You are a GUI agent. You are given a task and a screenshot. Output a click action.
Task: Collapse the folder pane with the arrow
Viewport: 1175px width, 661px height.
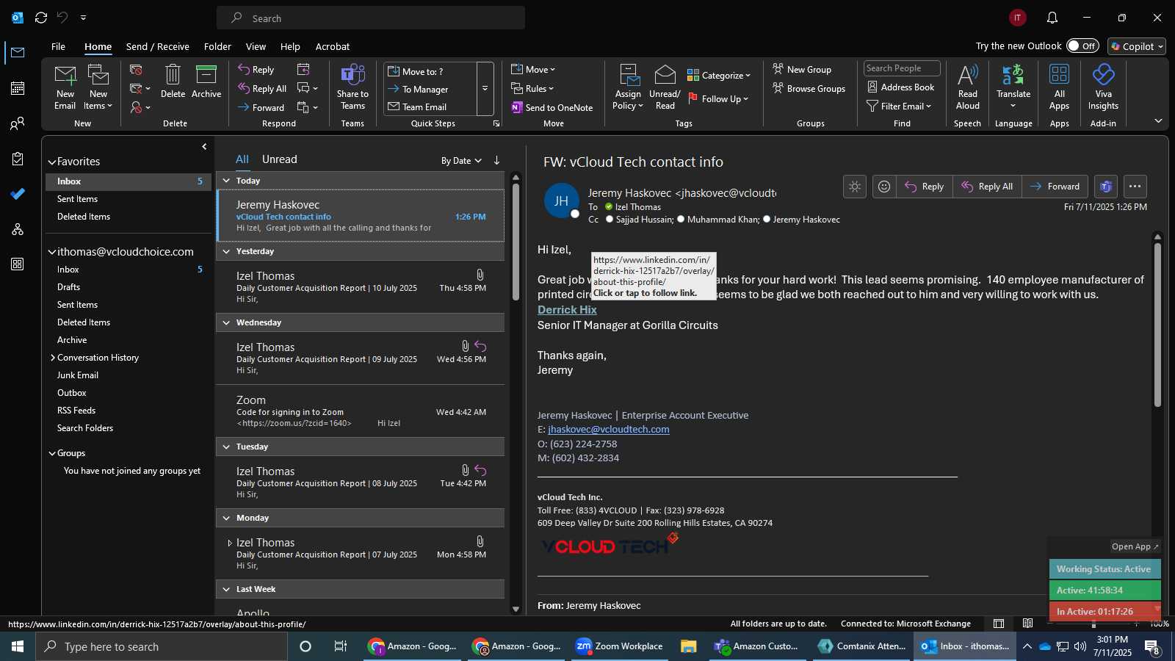point(204,147)
